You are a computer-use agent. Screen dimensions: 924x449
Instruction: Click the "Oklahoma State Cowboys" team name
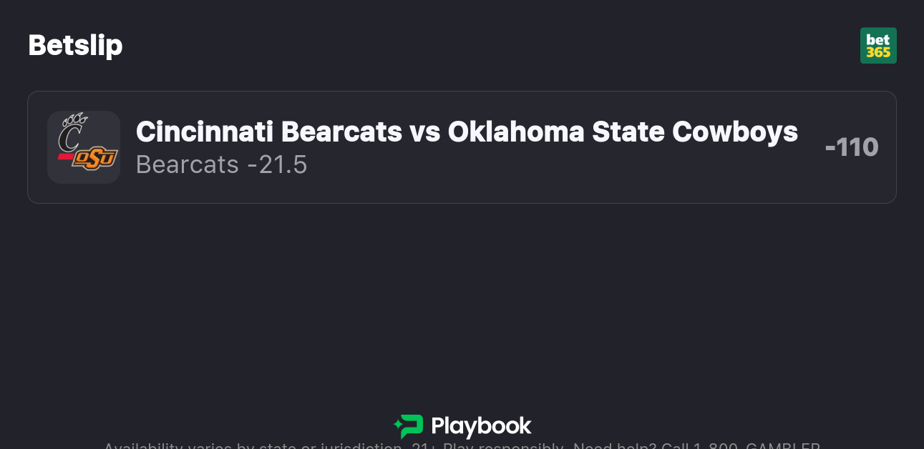(623, 132)
